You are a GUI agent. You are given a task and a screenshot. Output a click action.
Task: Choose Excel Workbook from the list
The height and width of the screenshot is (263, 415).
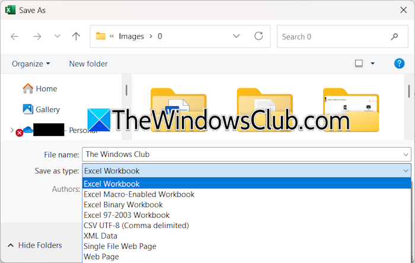(247, 183)
